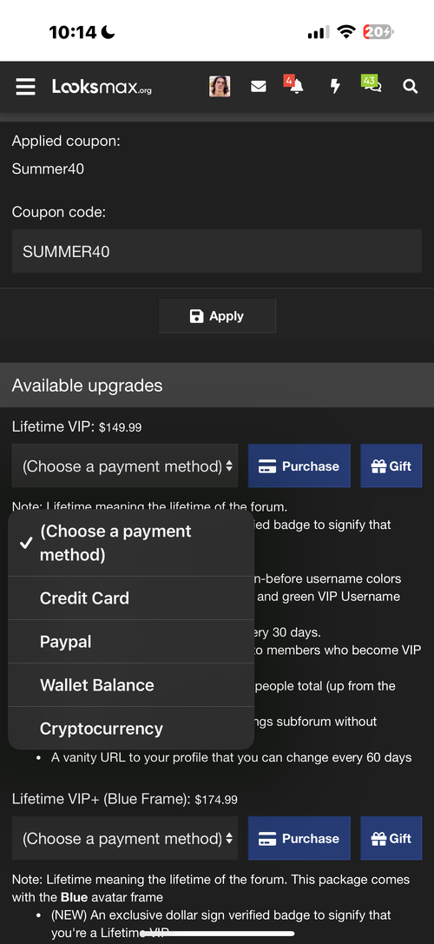Open chat bubbles icon with 43 badge
The image size is (434, 944).
372,86
